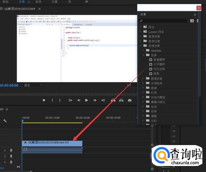206x172 pixels.
Task: Open timeline display settings wrench
Action: (x=5, y=121)
